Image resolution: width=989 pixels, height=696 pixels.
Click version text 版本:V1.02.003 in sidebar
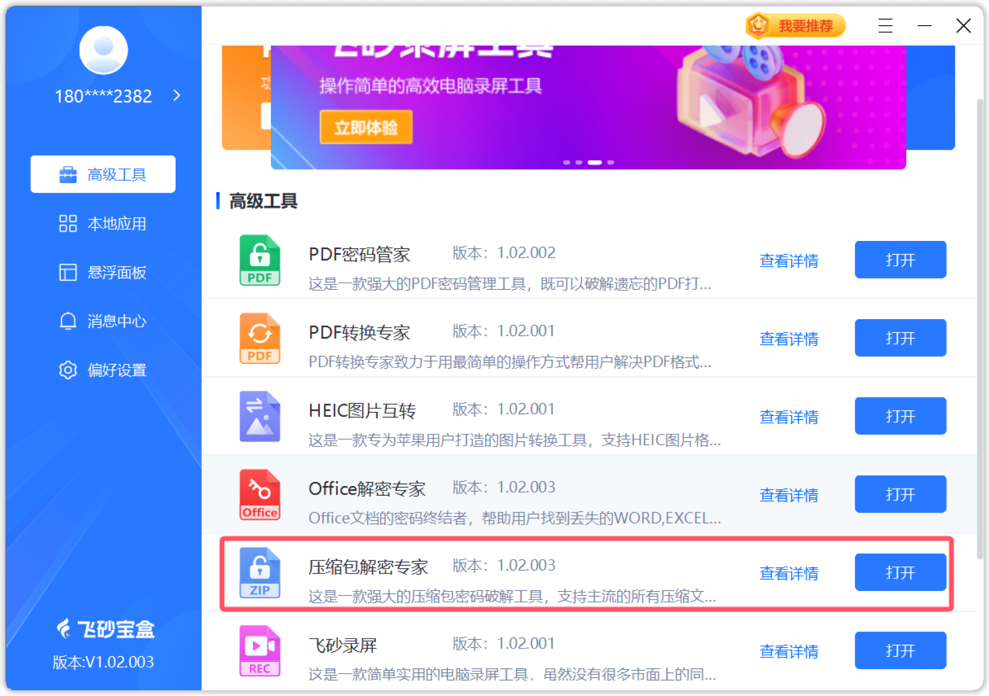[x=103, y=662]
